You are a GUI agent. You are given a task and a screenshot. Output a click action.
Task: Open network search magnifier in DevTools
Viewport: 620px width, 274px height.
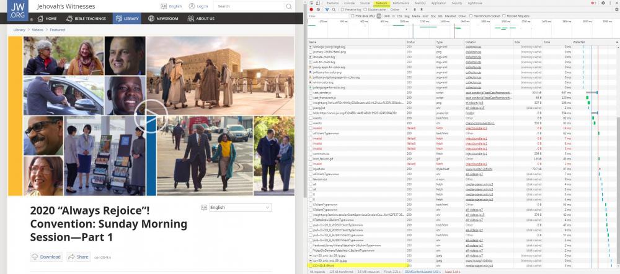[334, 9]
